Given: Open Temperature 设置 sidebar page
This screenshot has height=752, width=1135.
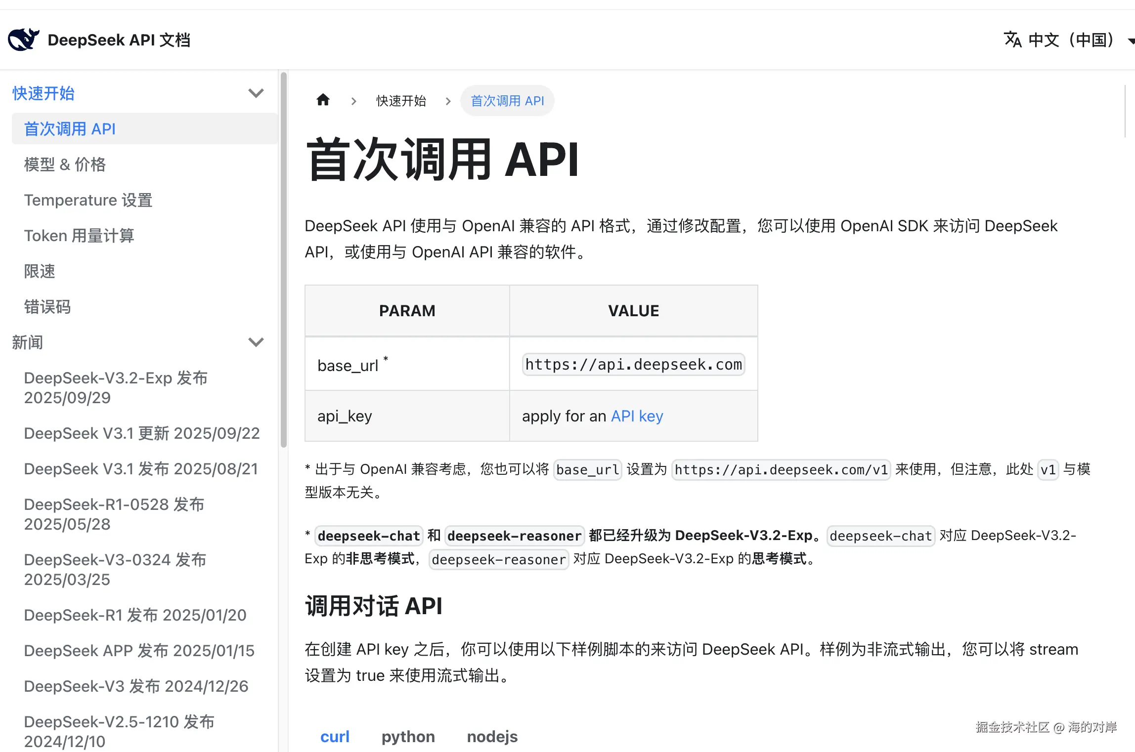Looking at the screenshot, I should pos(88,200).
